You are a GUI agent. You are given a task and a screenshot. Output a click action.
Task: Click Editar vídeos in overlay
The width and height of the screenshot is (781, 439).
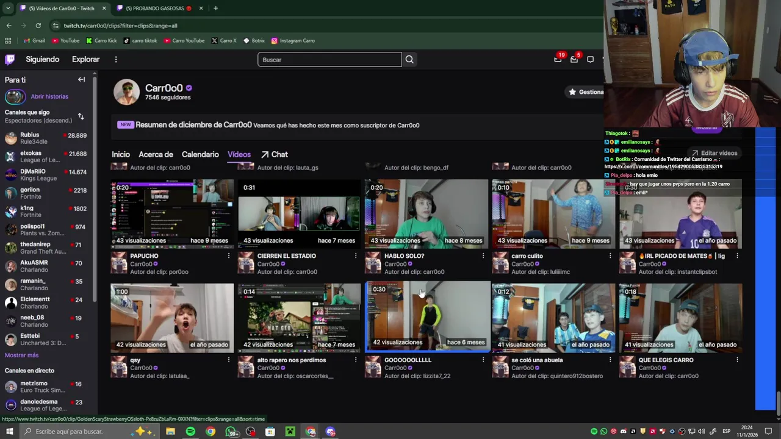[714, 153]
